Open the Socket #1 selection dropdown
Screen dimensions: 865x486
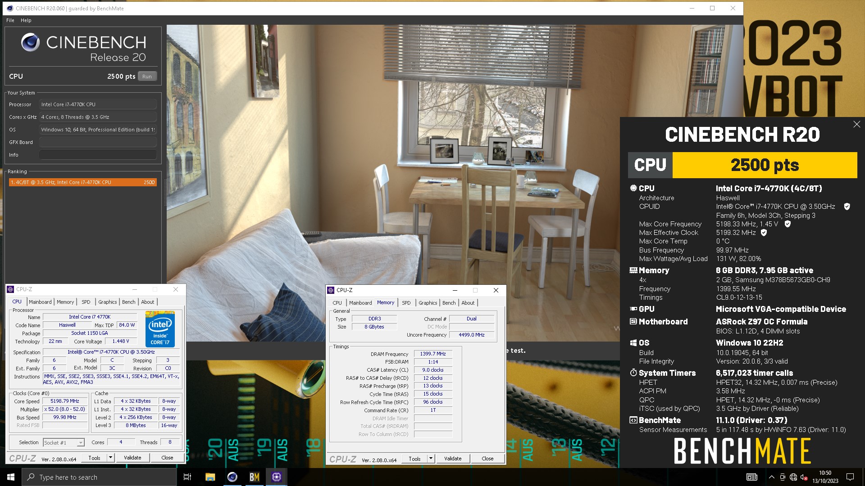click(64, 442)
